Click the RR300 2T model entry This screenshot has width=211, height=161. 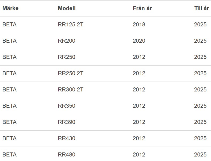[x=71, y=90]
